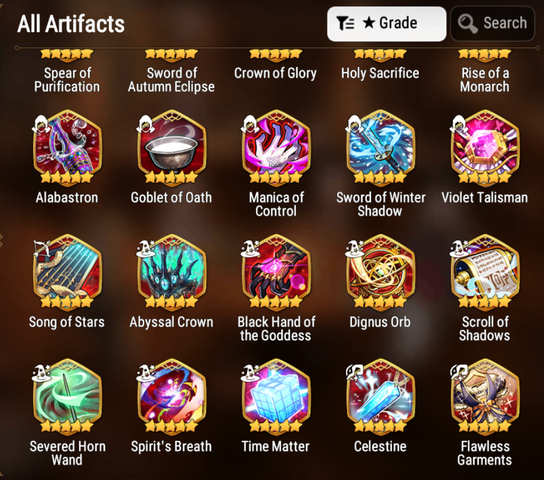This screenshot has width=544, height=480.
Task: Click the Crown of Glory label
Action: (276, 74)
